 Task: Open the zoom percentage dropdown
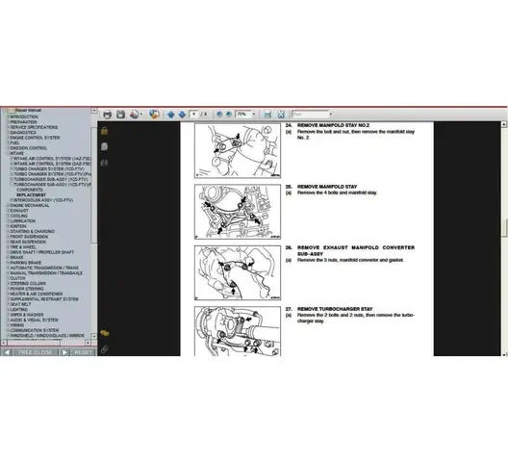(254, 115)
